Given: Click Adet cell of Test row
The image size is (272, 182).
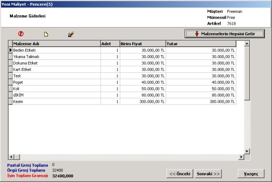Looking at the screenshot, I should 110,76.
